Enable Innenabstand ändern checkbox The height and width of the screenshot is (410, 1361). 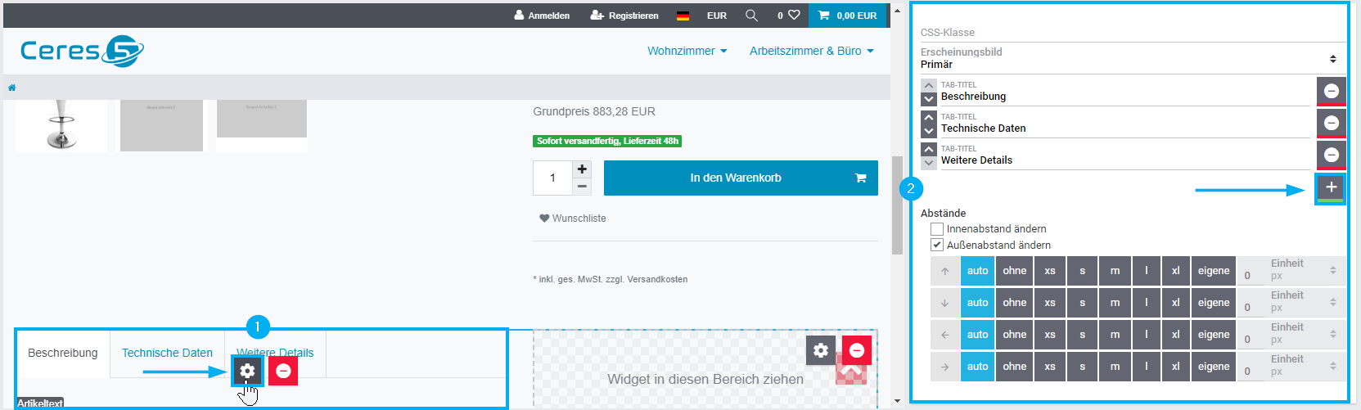[x=937, y=229]
